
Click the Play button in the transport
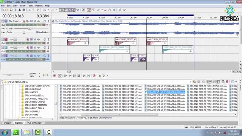(70, 76)
